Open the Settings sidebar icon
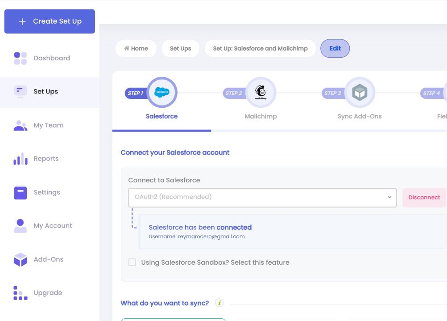447x321 pixels. click(x=21, y=193)
